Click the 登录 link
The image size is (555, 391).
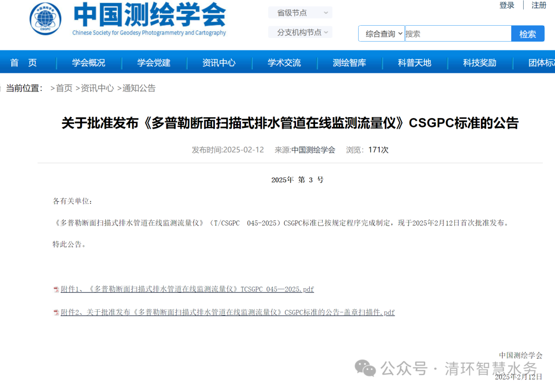click(507, 5)
